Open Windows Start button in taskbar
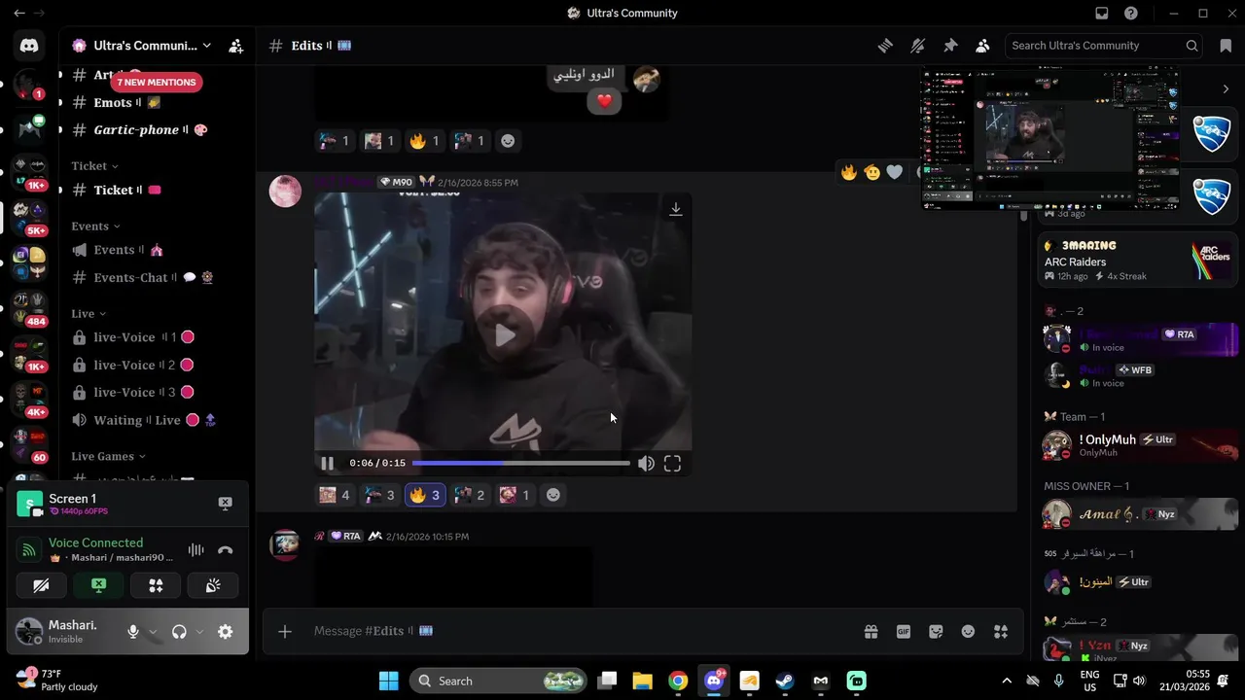 [x=388, y=681]
